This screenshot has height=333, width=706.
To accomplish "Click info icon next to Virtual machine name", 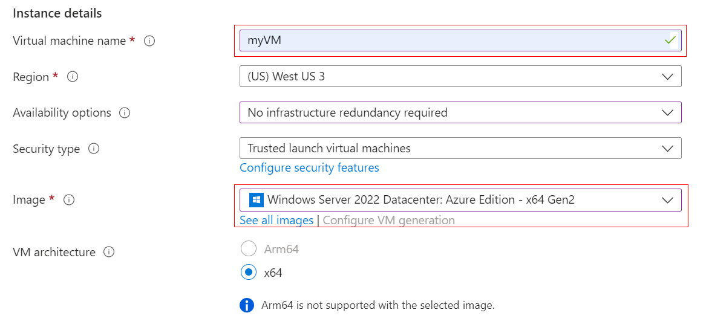I will 149,41.
